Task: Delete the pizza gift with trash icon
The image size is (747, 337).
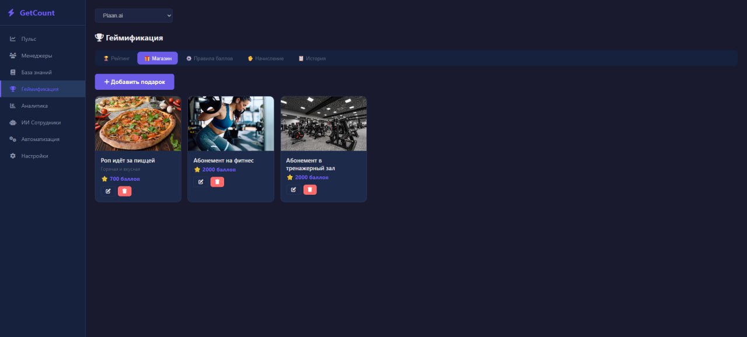Action: 124,191
